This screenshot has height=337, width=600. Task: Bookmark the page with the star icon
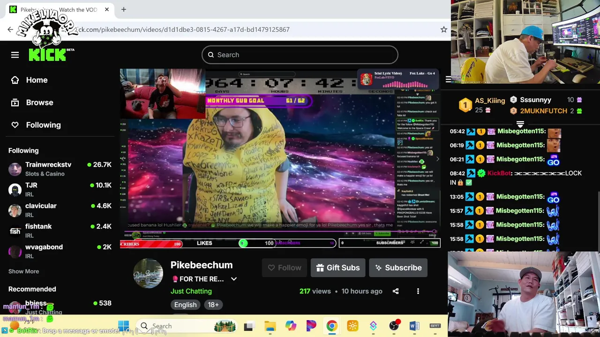(x=443, y=29)
